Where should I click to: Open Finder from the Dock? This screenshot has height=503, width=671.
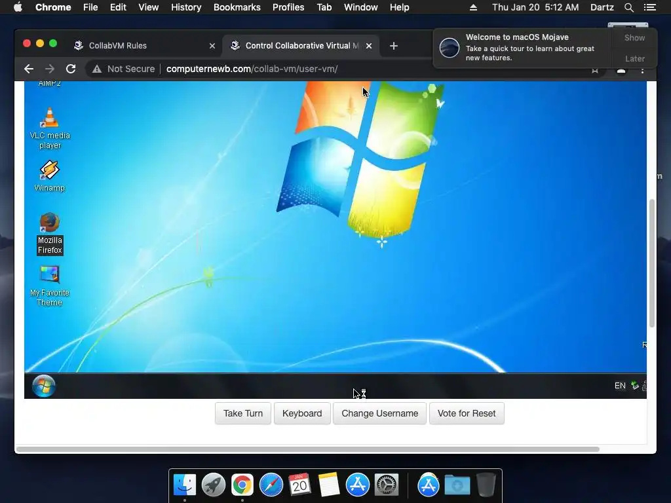point(185,485)
